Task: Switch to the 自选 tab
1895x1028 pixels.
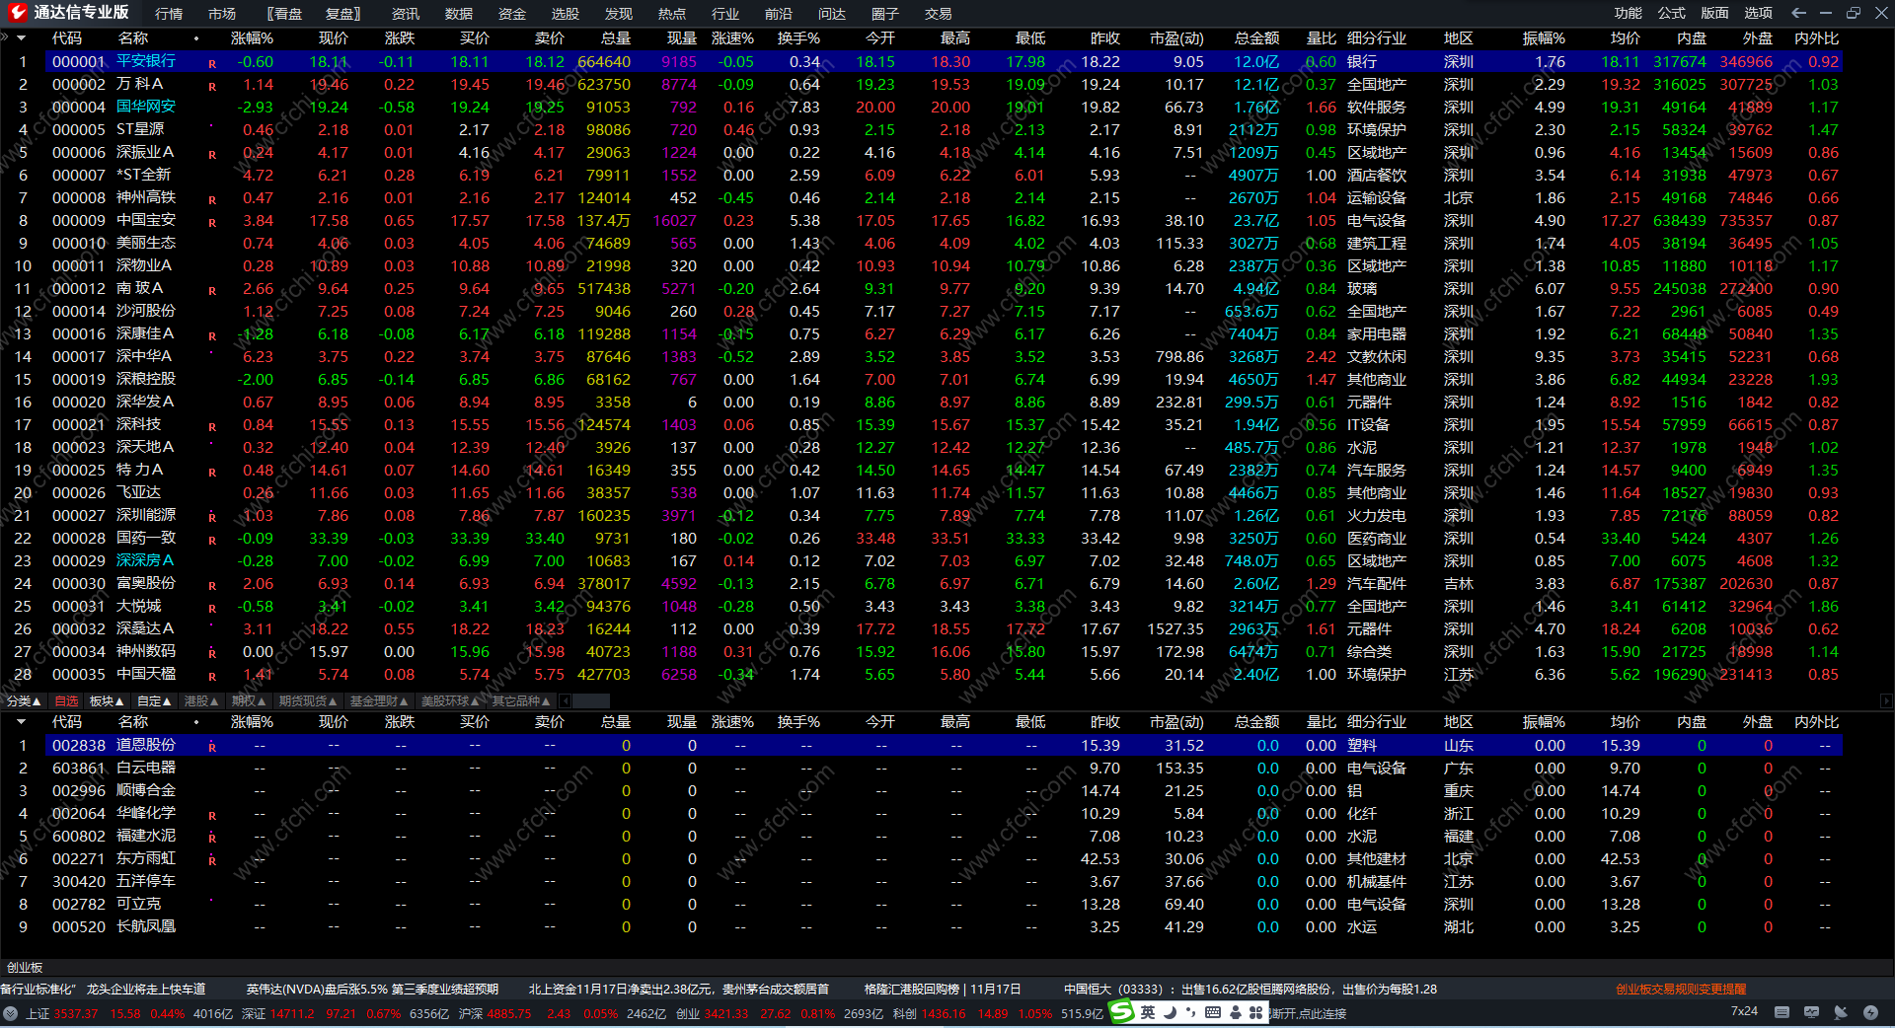Action: 66,701
